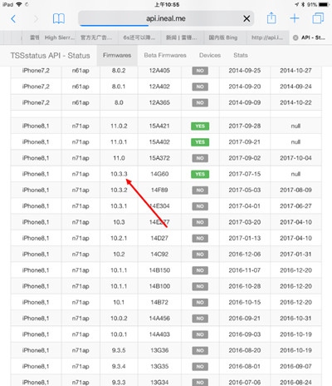
Task: Click NO badge for build 15A372
Action: tap(200, 158)
